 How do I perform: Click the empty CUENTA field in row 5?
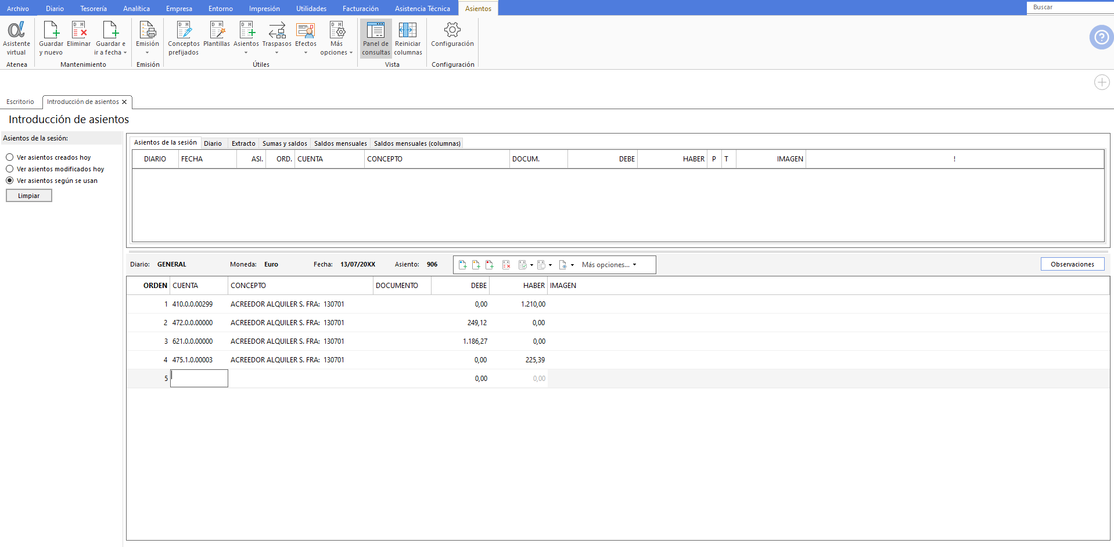point(199,379)
